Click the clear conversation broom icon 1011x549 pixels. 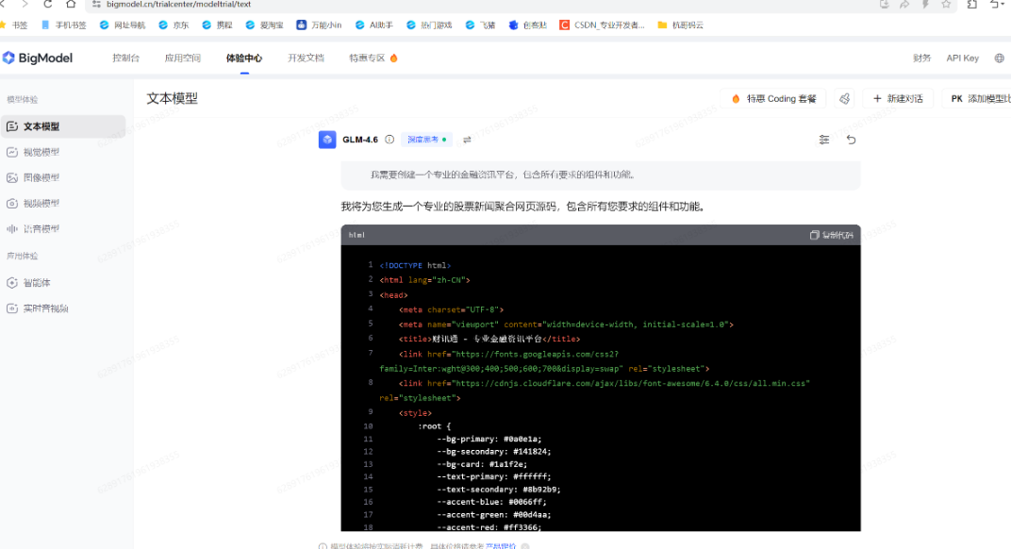tap(844, 99)
